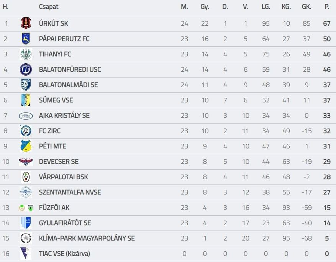
Task: Click the Devecser SE eagle logo
Action: pos(26,161)
